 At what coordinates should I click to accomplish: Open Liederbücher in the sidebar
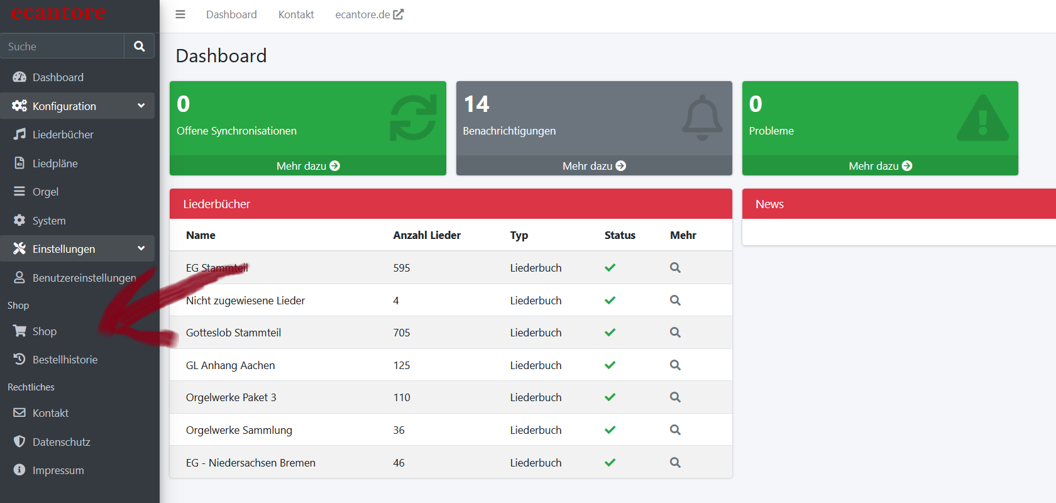[x=77, y=135]
